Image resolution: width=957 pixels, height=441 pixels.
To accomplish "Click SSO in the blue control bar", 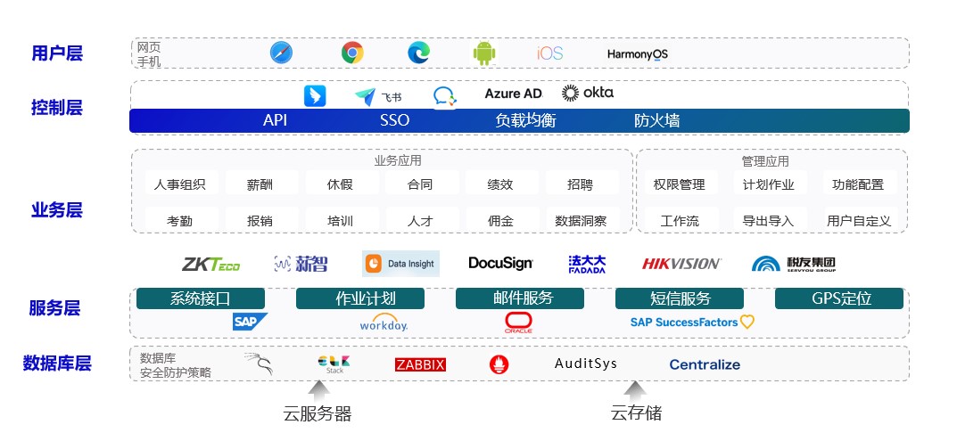I will tap(394, 120).
